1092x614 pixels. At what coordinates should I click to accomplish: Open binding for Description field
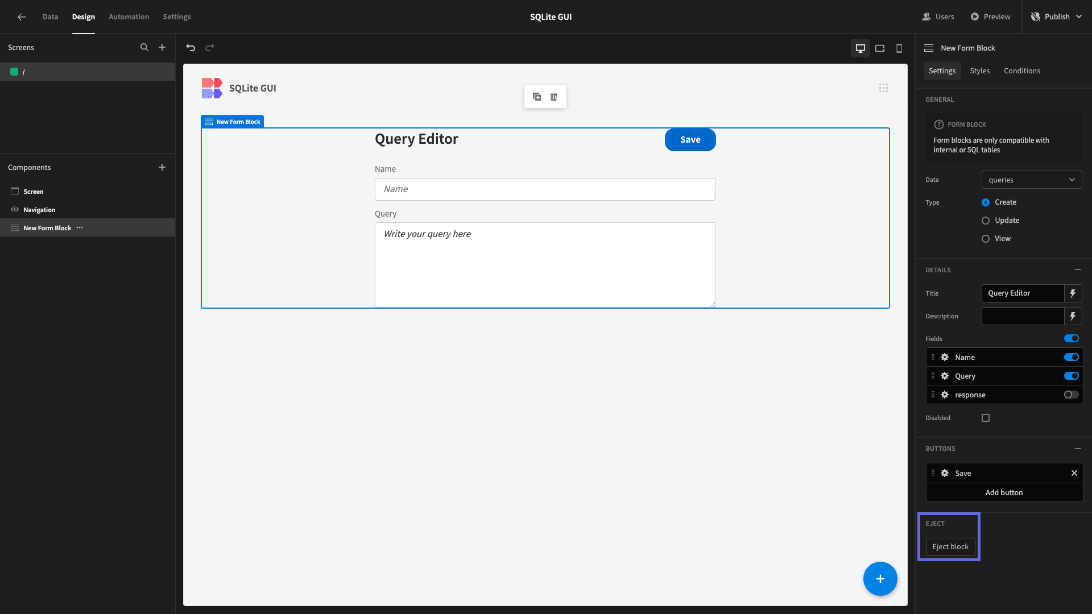(1073, 316)
